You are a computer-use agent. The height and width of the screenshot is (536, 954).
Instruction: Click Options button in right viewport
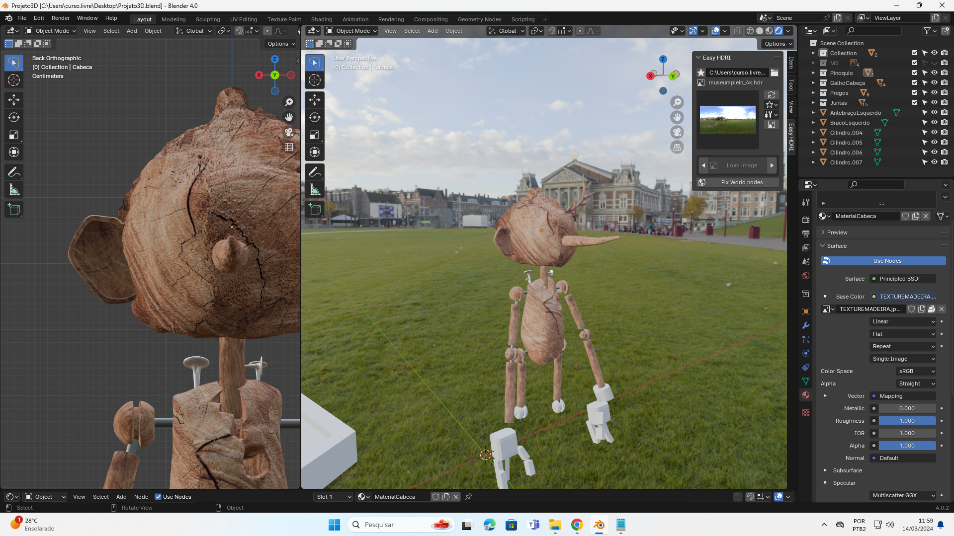point(778,44)
